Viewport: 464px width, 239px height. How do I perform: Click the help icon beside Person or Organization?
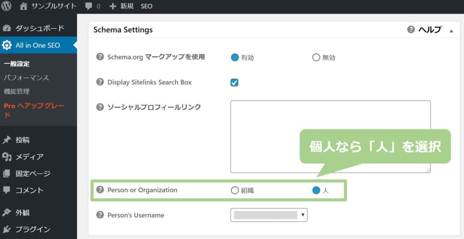100,190
